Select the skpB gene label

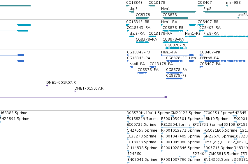click(x=133, y=9)
